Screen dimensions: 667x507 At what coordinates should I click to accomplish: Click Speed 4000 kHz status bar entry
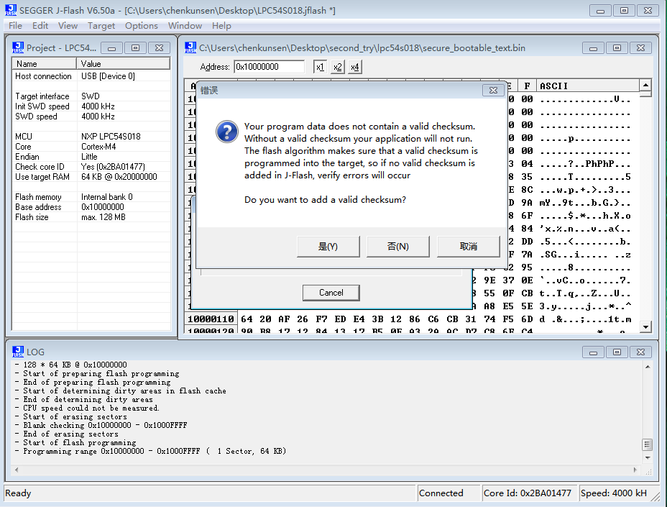point(614,493)
